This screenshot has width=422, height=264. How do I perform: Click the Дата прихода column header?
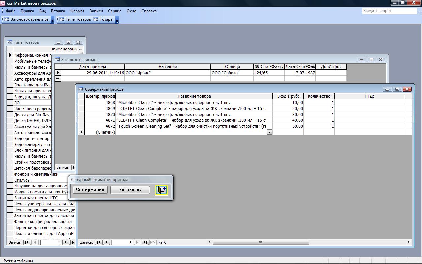[x=93, y=67]
